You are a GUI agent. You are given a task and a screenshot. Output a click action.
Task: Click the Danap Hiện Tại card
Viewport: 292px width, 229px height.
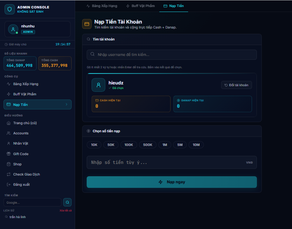[213, 104]
